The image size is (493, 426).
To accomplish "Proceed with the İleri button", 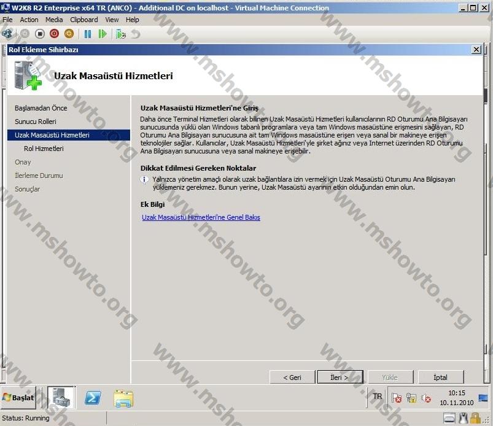I will 340,377.
